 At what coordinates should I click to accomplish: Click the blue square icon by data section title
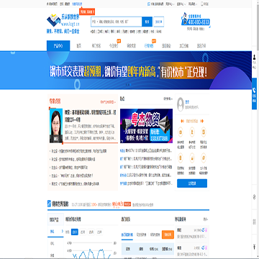[x=49, y=204]
